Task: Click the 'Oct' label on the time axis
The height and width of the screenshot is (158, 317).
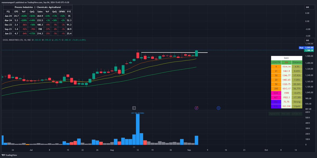Action: [266, 150]
